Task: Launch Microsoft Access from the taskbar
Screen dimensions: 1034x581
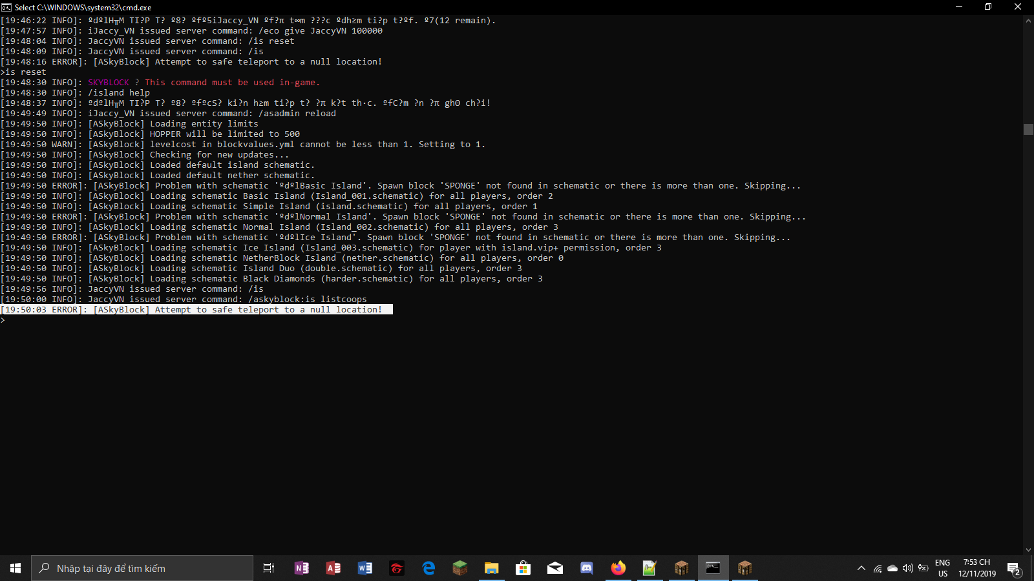Action: pos(333,568)
